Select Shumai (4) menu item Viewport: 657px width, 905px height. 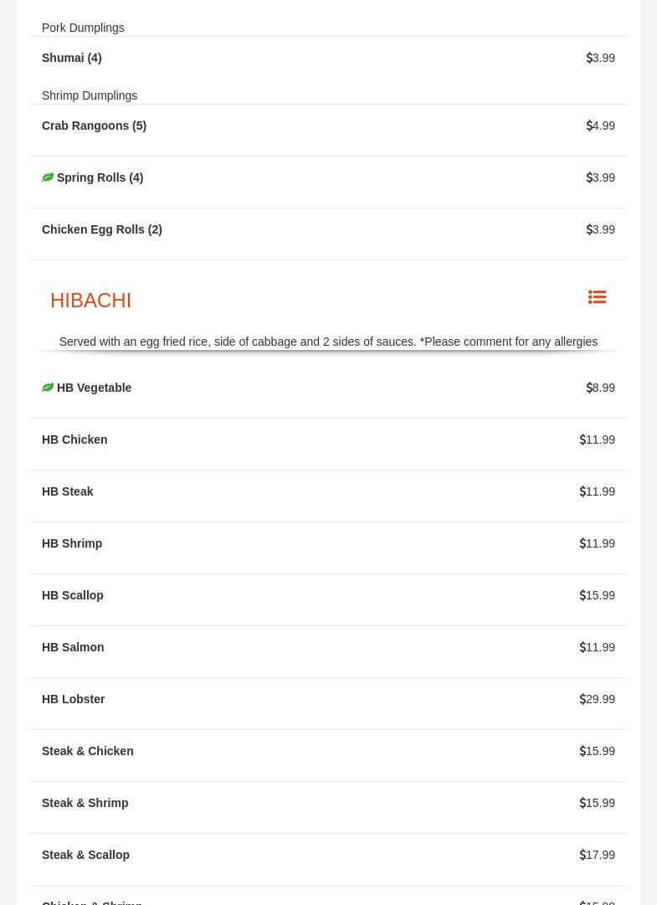tap(72, 58)
